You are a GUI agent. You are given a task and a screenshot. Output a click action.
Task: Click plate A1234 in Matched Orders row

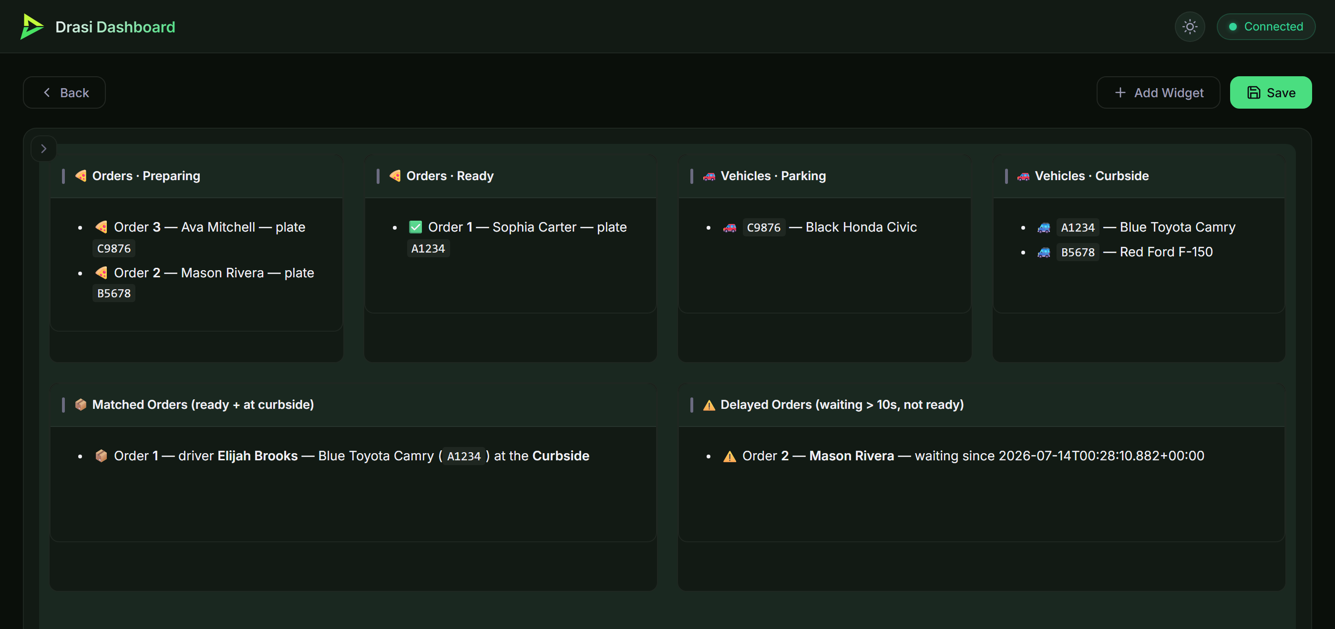coord(464,456)
